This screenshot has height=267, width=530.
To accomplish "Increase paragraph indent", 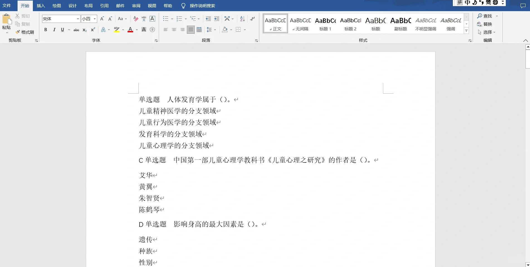I will point(216,19).
